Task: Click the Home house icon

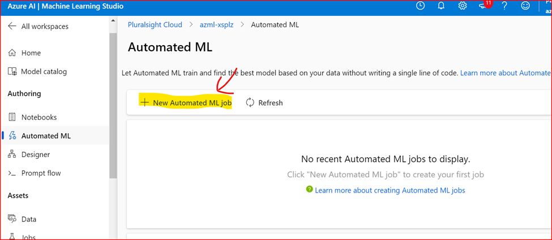Action: pos(12,53)
